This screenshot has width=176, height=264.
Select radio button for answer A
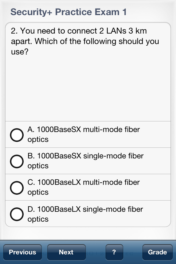click(x=16, y=135)
